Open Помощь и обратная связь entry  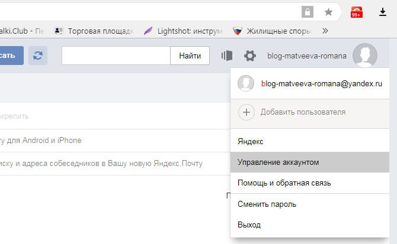tap(310, 183)
